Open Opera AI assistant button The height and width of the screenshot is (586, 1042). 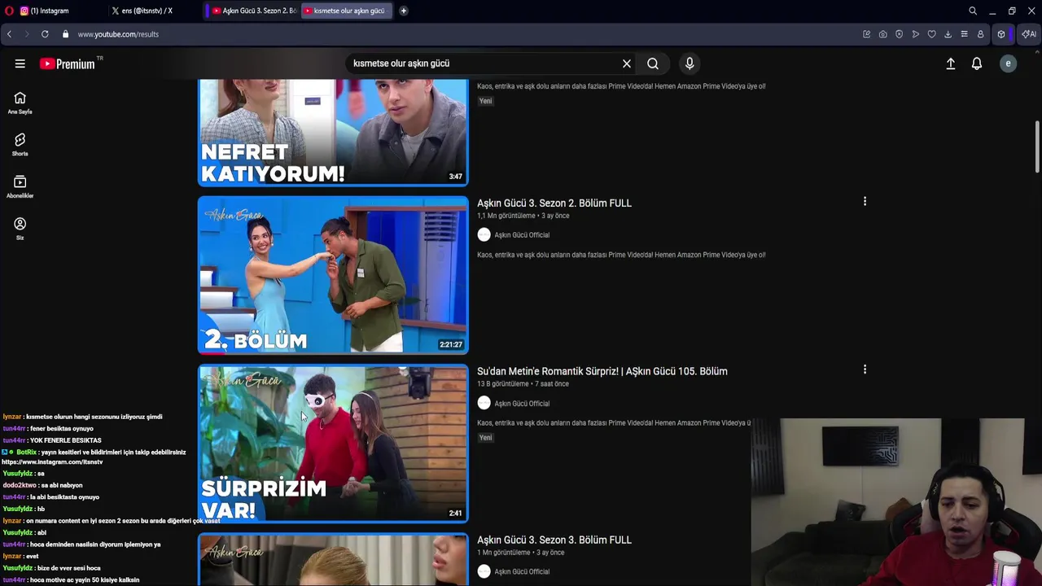tap(1029, 34)
